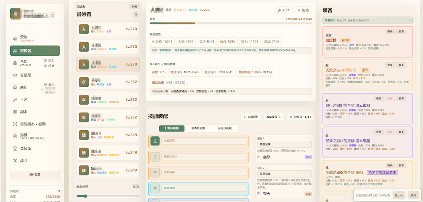Viewport: 423px width, 202px height.
Task: Toggle 主 button for 烈焰风暴 skill
Action: coord(155,172)
